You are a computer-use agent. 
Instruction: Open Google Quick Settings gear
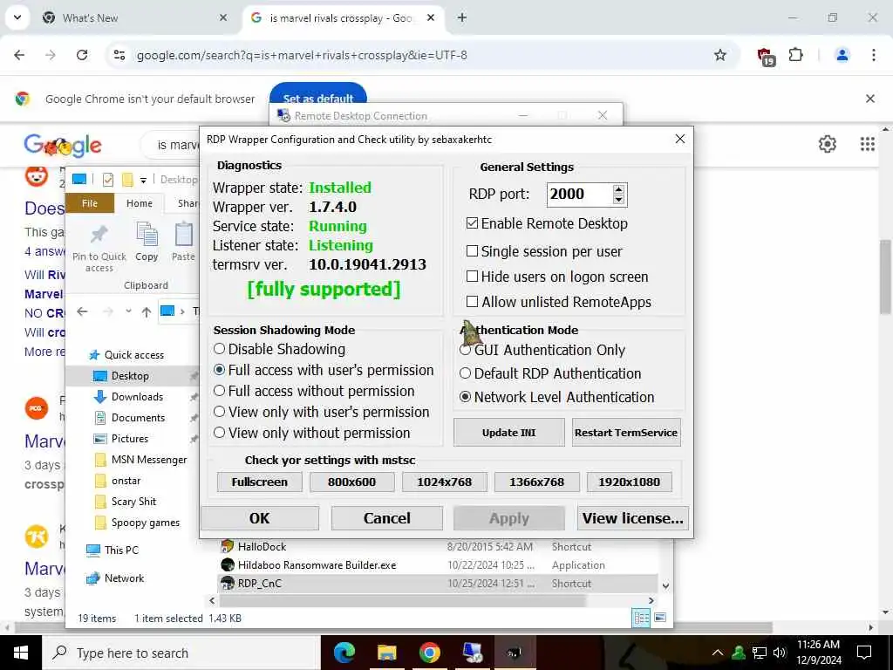[827, 144]
